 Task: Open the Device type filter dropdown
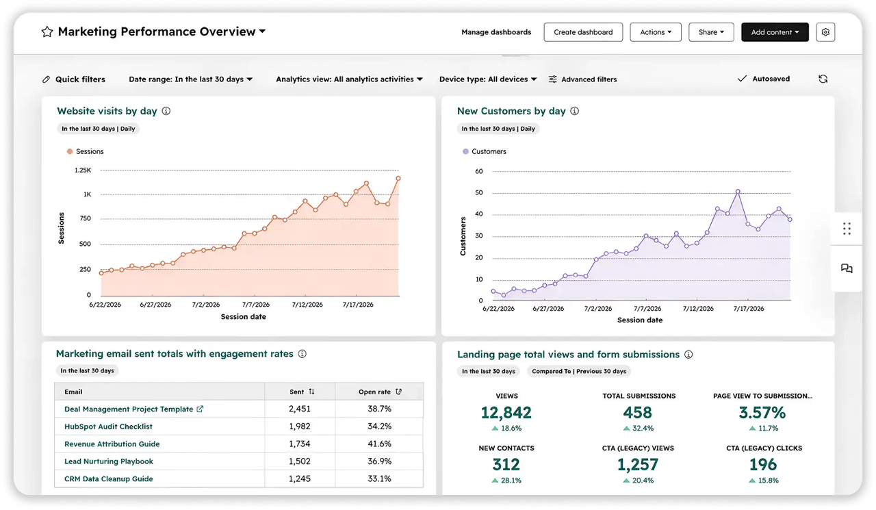click(x=488, y=79)
